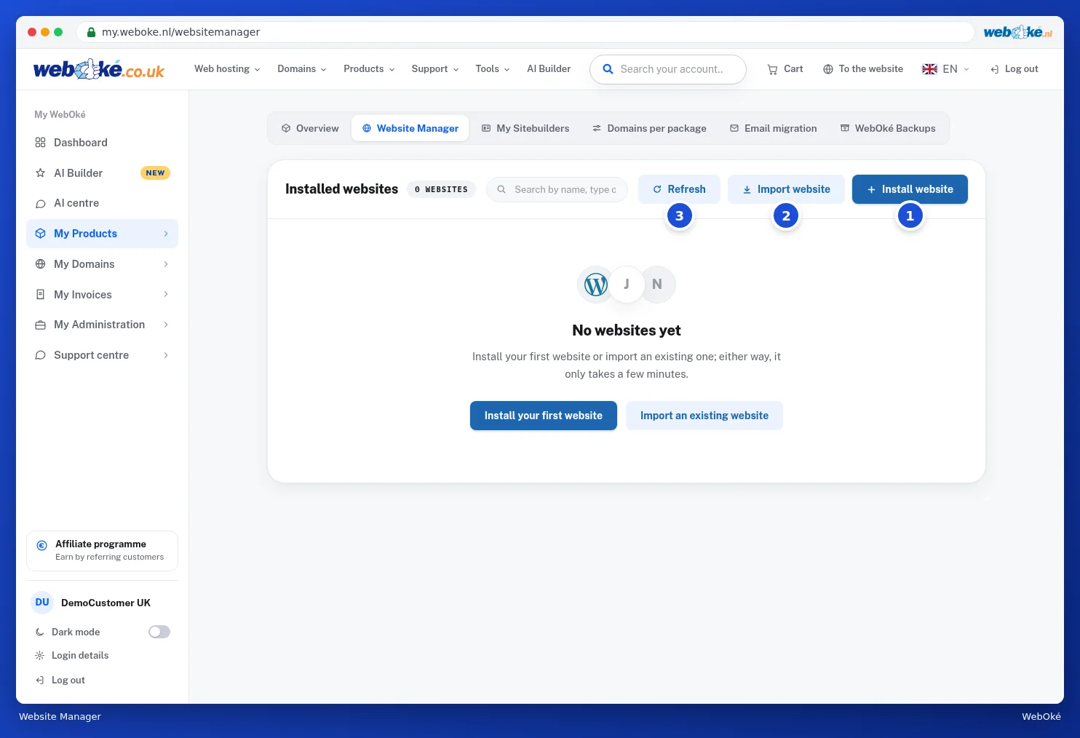Select the Website Manager tab
The width and height of the screenshot is (1080, 738).
coord(410,128)
